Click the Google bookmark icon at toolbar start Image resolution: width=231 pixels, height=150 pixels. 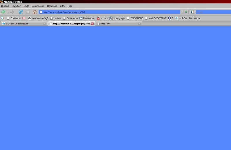point(3,18)
